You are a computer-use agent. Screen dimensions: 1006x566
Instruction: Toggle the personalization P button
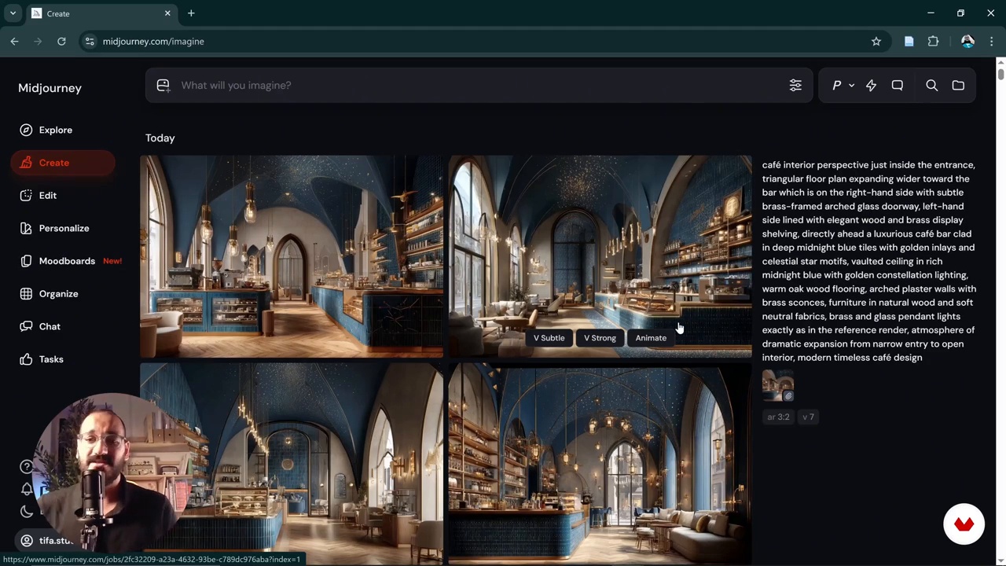point(836,85)
